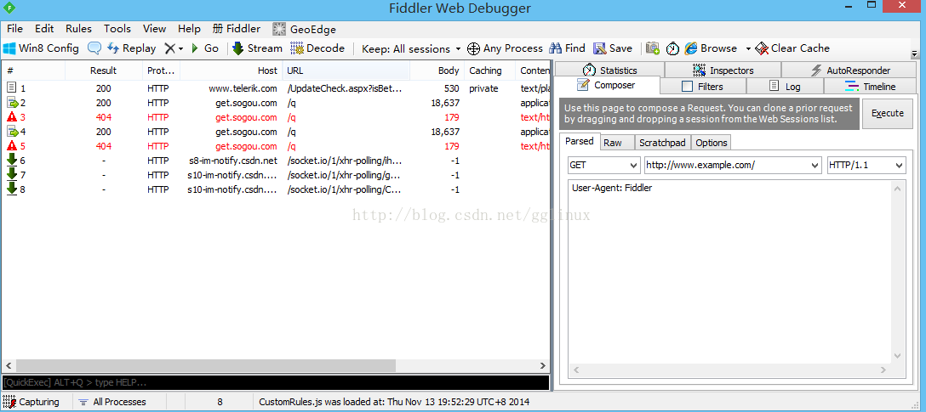Toggle Stream mode
Viewport: 926px width, 412px height.
[x=257, y=48]
